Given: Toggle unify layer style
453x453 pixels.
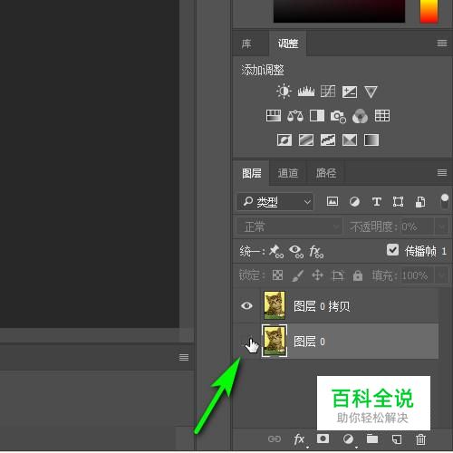Looking at the screenshot, I should click(x=316, y=252).
